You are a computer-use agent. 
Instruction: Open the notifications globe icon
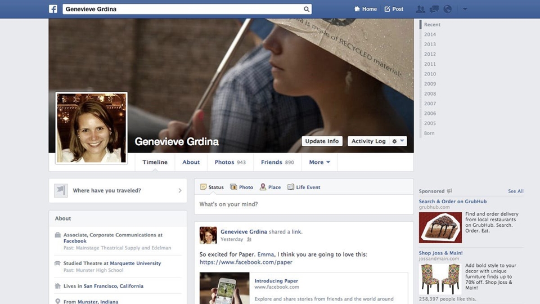click(x=448, y=9)
